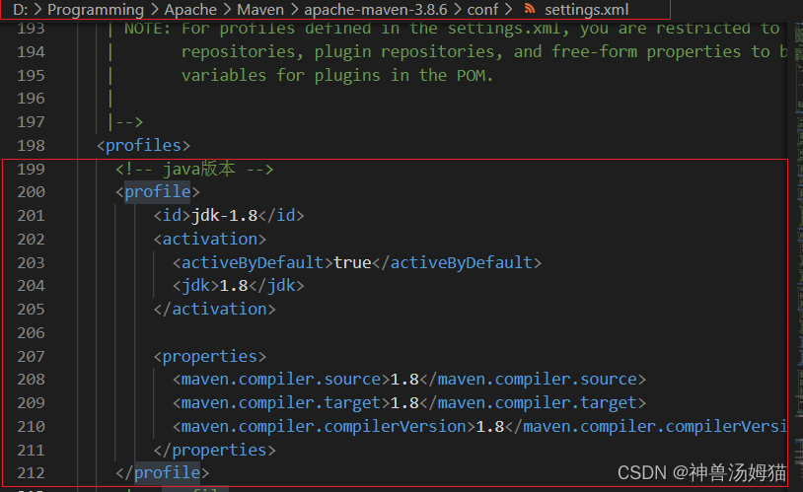803x492 pixels.
Task: Click the D: drive breadcrumb
Action: coord(20,10)
